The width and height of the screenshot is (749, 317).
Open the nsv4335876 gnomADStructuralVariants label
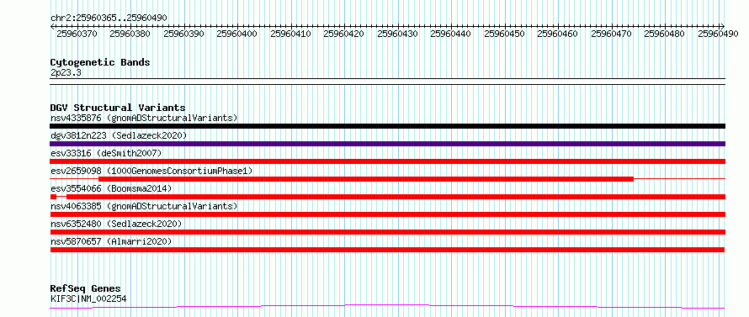click(x=144, y=118)
